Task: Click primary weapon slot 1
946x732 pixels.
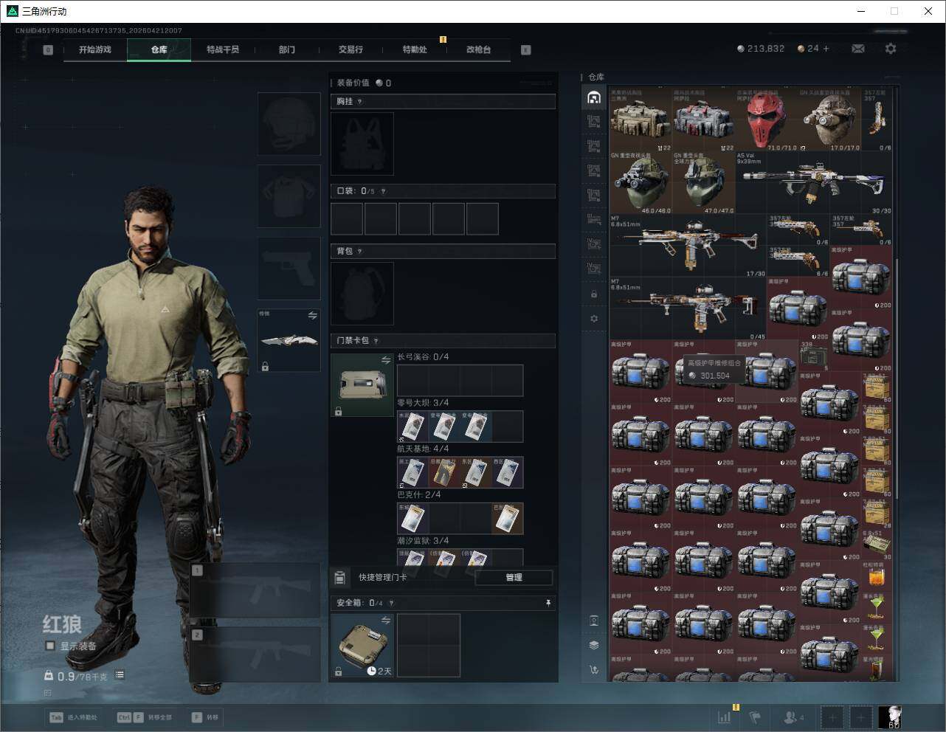Action: click(x=255, y=590)
